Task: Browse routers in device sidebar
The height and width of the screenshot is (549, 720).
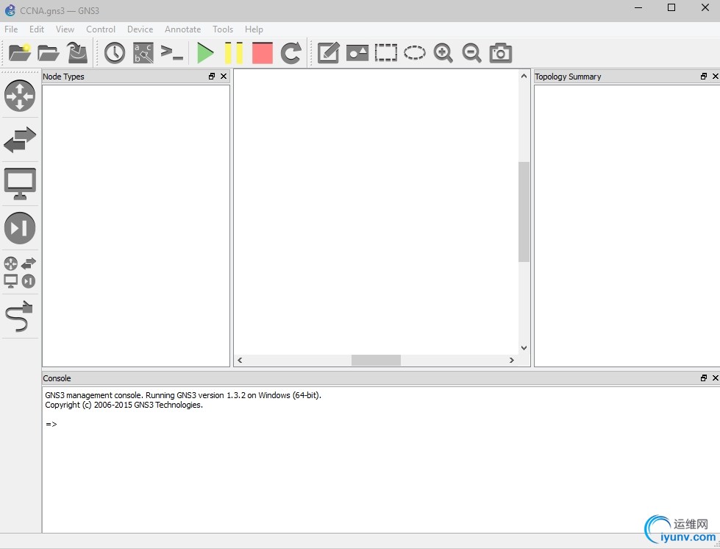Action: [20, 96]
